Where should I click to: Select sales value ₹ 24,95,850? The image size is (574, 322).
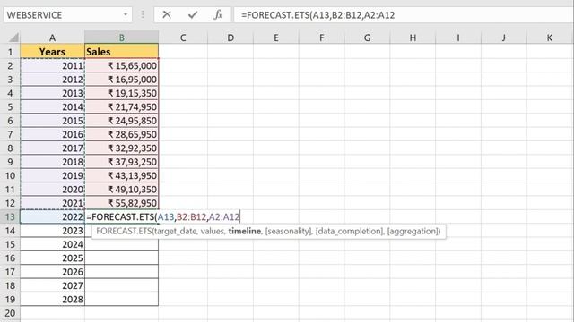122,121
